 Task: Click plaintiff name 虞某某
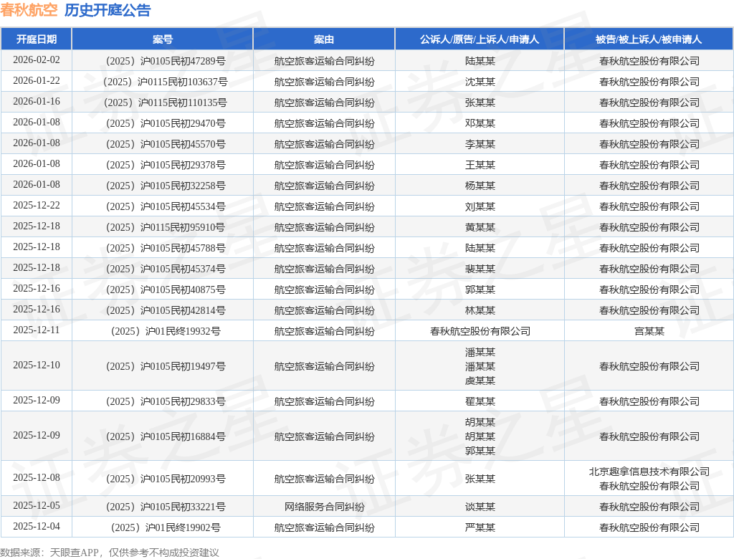pos(480,381)
